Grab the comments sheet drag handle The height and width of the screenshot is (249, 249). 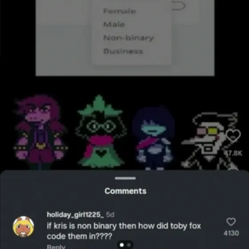[125, 178]
